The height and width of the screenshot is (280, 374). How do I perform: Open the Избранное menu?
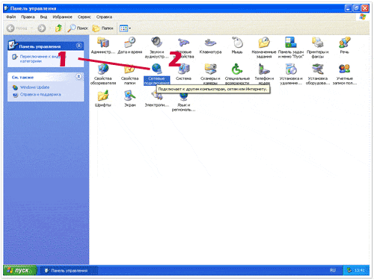click(x=62, y=17)
